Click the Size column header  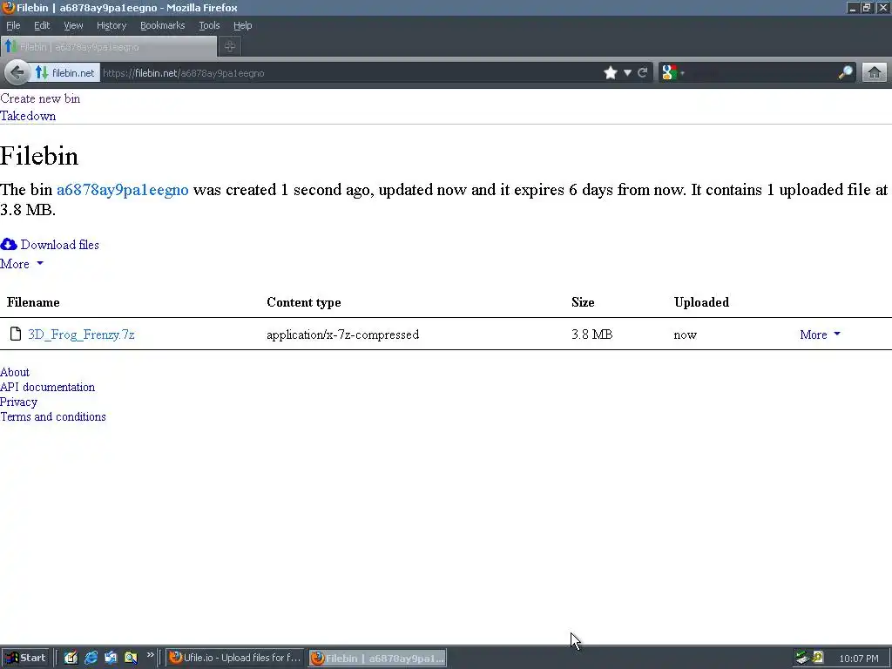pos(583,302)
